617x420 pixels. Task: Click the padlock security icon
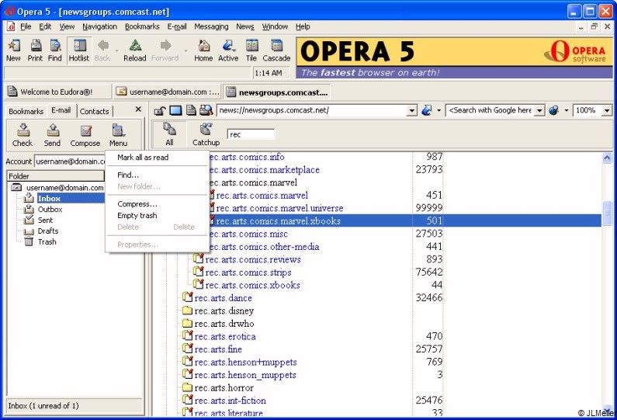[159, 110]
